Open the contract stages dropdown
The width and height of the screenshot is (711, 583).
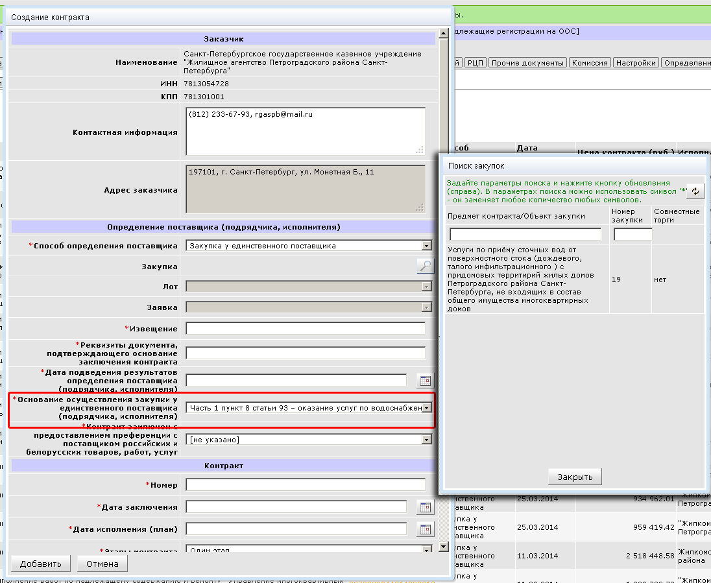pyautogui.click(x=426, y=549)
